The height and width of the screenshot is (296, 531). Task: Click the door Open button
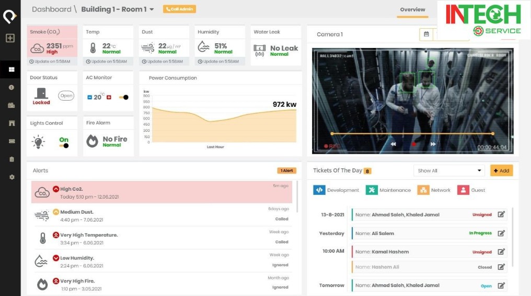click(x=66, y=96)
